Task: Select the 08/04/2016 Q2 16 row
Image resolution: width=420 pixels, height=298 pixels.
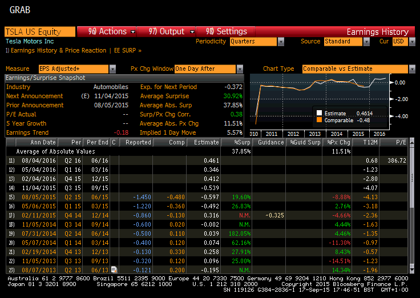Action: tap(207, 160)
